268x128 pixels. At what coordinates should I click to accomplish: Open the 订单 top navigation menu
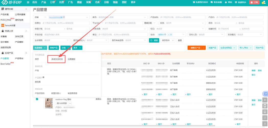pyautogui.click(x=52, y=2)
